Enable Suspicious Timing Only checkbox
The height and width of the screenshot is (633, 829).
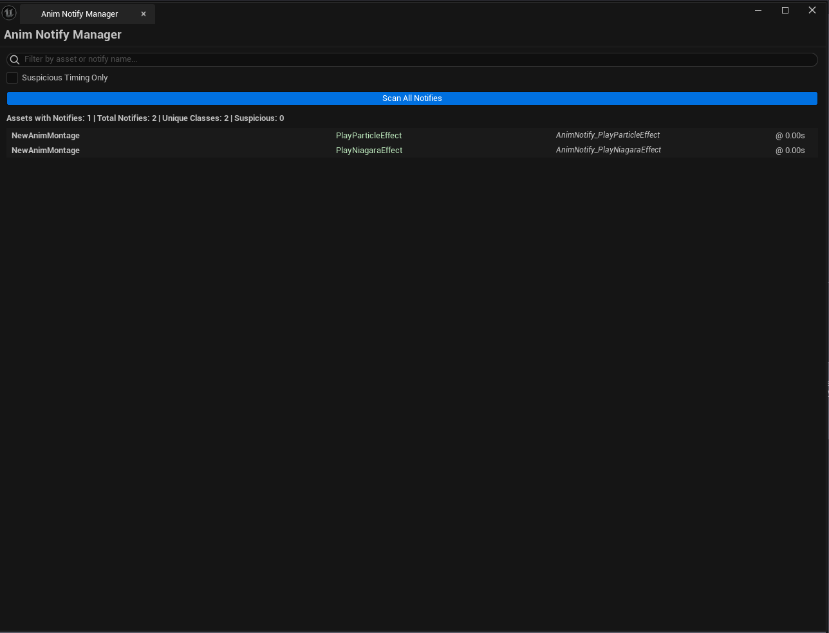[12, 78]
